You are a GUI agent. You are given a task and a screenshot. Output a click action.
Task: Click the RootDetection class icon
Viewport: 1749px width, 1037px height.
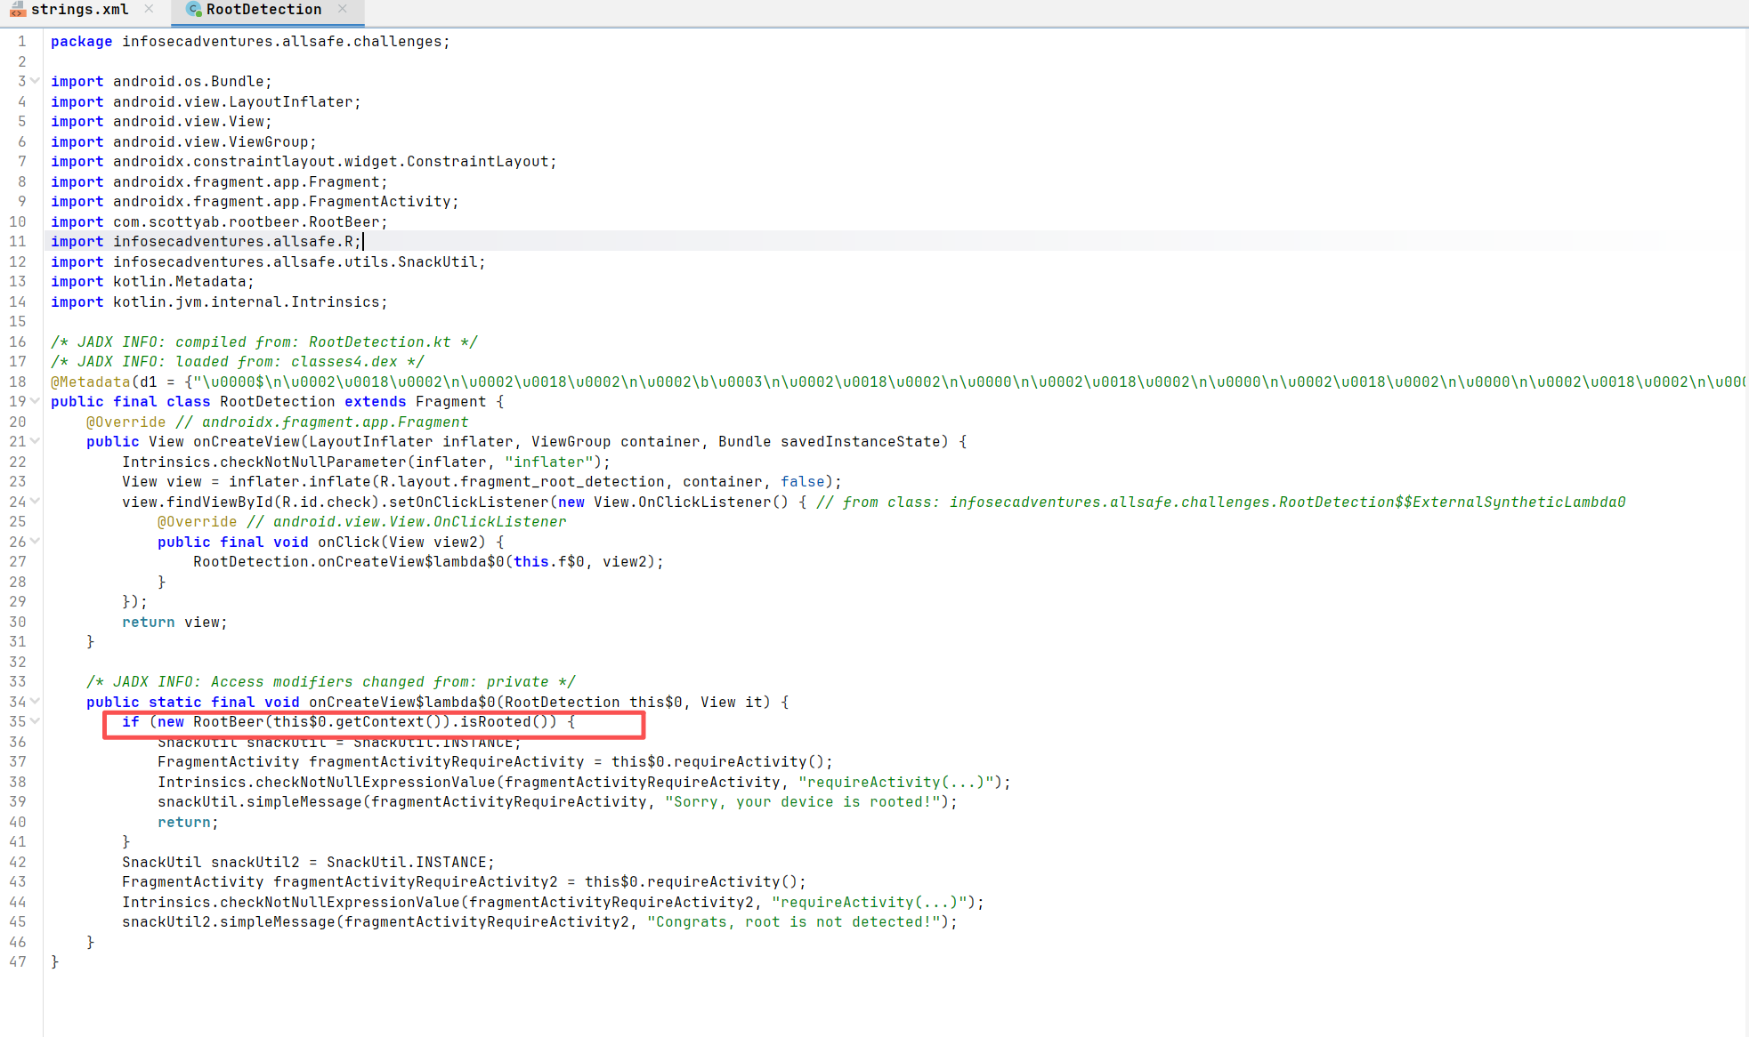point(193,10)
